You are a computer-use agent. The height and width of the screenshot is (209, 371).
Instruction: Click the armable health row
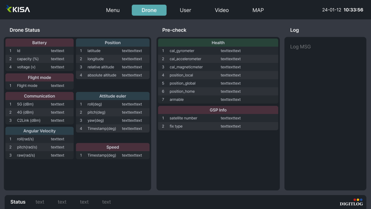tap(218, 99)
